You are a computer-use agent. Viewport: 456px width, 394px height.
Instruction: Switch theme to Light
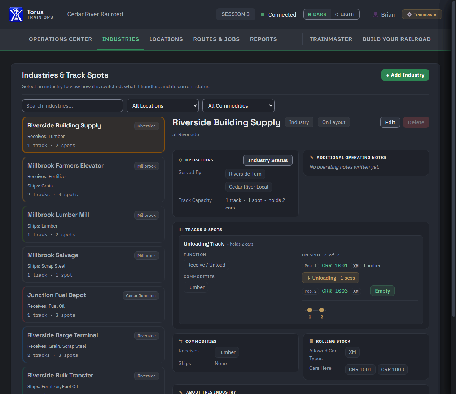click(345, 14)
